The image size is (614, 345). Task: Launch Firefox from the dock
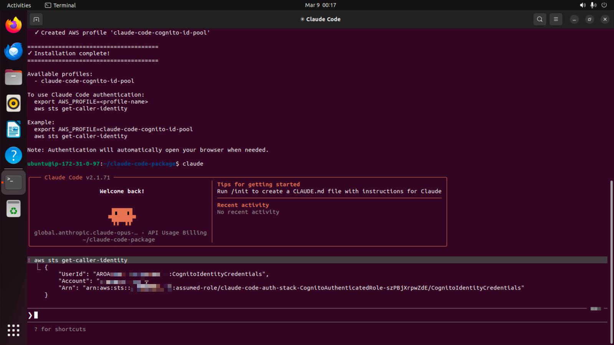click(x=13, y=25)
